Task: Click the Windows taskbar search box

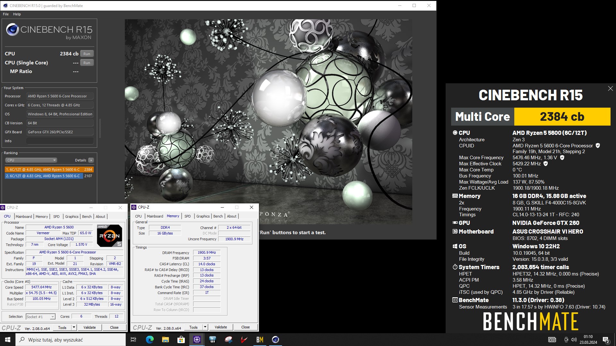Action: pos(71,340)
